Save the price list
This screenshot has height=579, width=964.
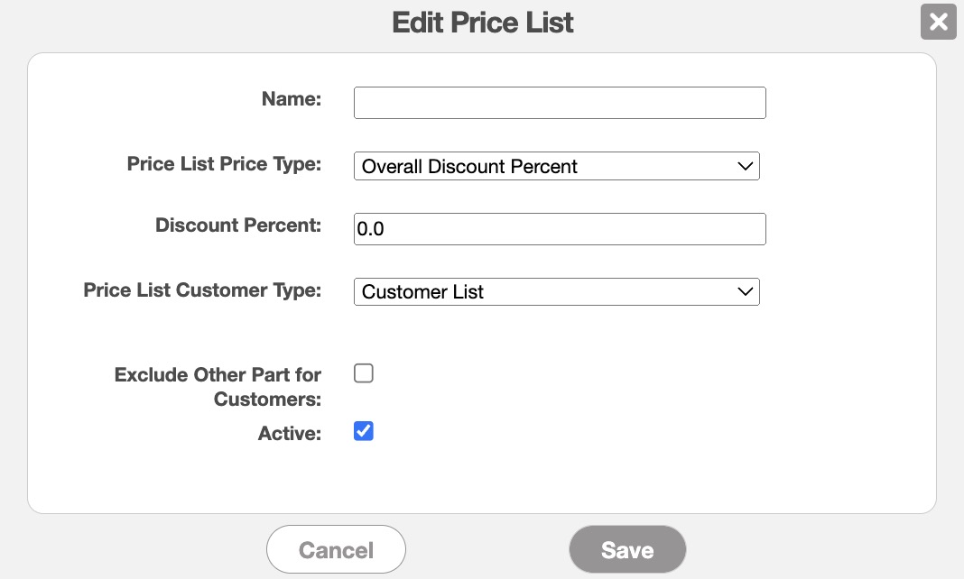627,550
